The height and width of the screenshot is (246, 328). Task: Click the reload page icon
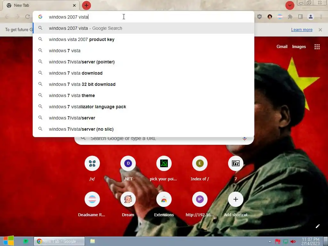[28, 17]
